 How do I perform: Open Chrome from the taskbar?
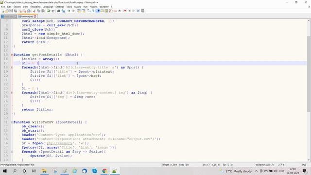(x=104, y=171)
